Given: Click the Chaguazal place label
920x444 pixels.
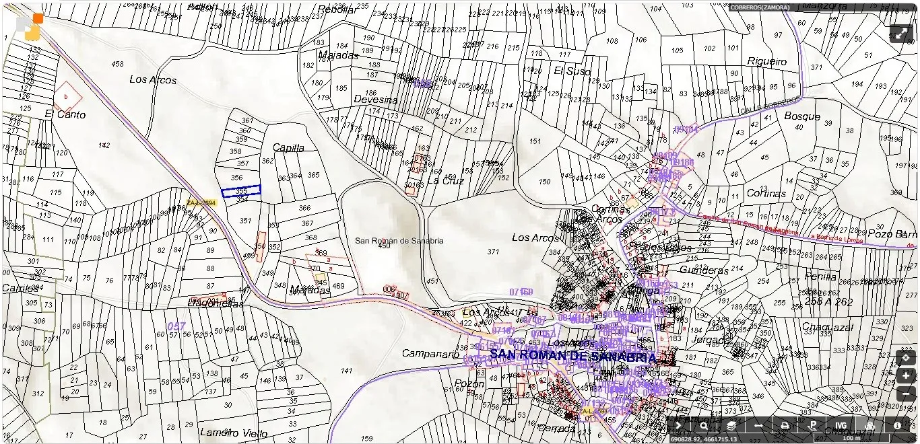Looking at the screenshot, I should (827, 327).
